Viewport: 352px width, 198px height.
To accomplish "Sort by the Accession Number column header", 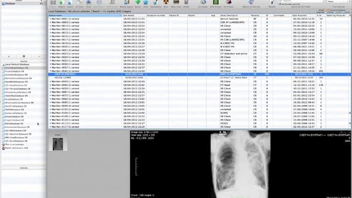I will click(157, 15).
